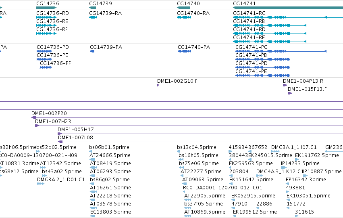343x218 pixels.
Task: Select the CG14736-PD protein label
Action: point(53,47)
